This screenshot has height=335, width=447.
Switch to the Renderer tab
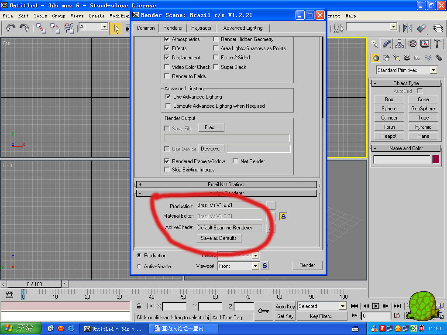(173, 28)
